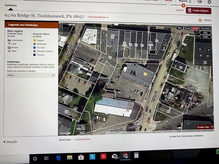Switch to Street View tab

(x=65, y=140)
